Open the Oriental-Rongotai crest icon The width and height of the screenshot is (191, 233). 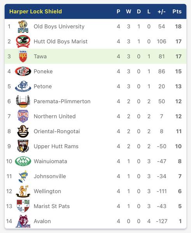click(23, 131)
